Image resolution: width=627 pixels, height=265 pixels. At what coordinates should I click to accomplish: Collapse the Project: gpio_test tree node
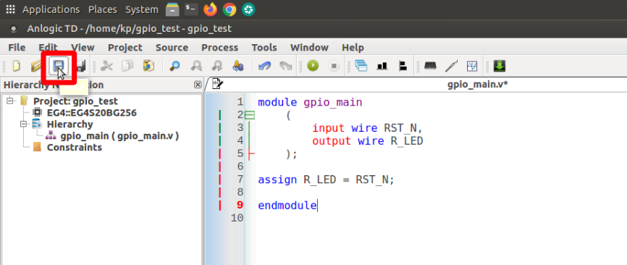(x=9, y=101)
